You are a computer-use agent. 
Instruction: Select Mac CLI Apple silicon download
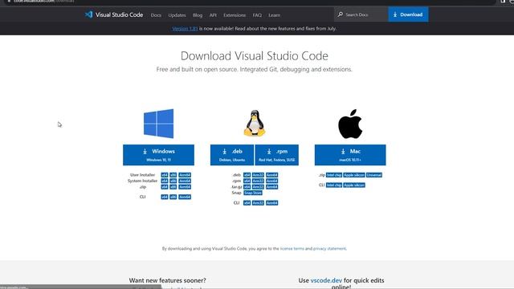(x=354, y=185)
